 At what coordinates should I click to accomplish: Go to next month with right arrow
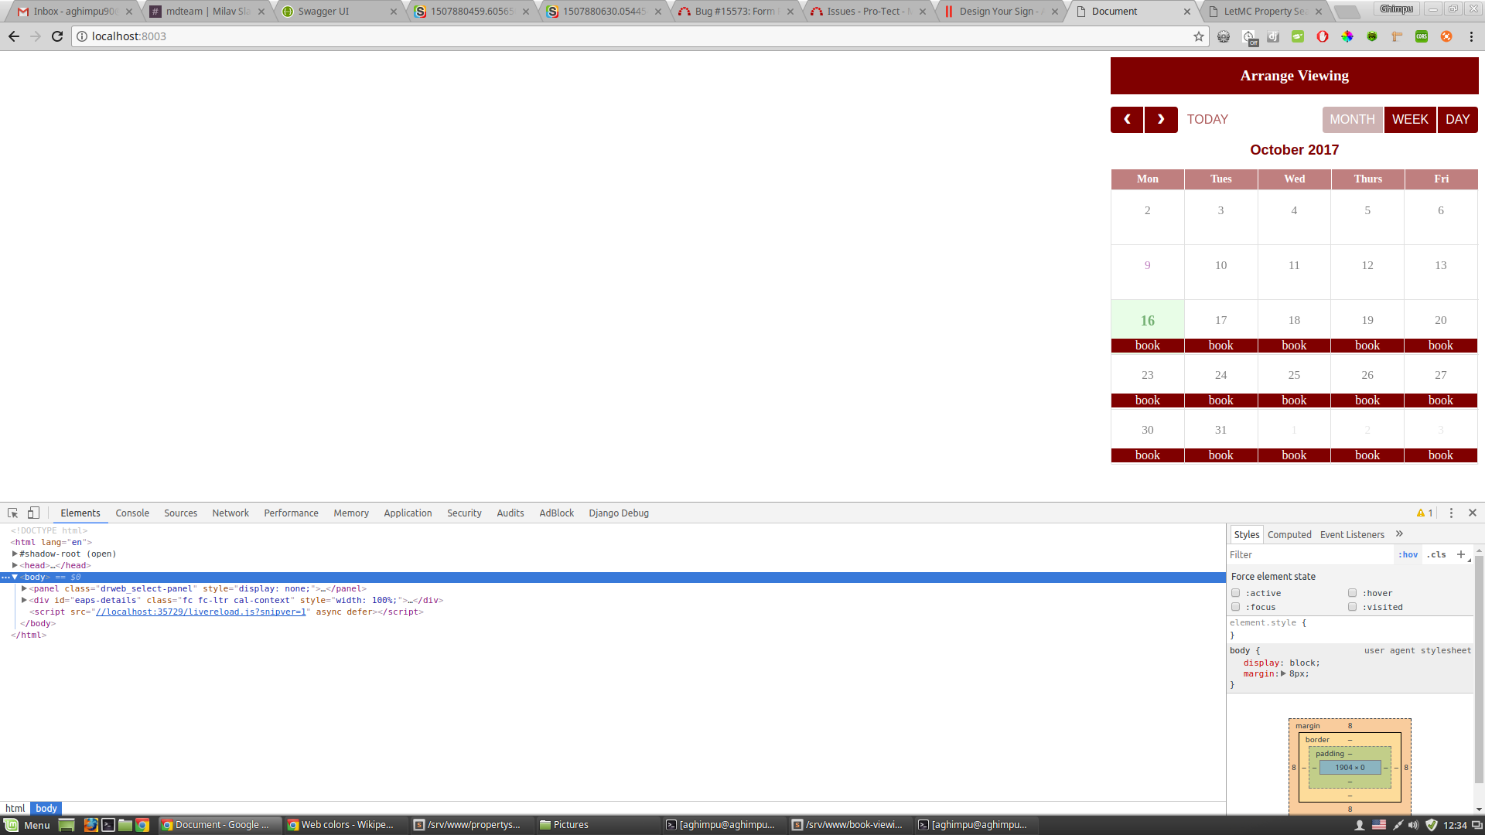(x=1161, y=120)
